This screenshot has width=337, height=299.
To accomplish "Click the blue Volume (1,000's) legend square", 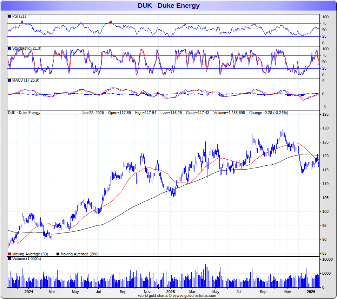I will click(x=9, y=259).
